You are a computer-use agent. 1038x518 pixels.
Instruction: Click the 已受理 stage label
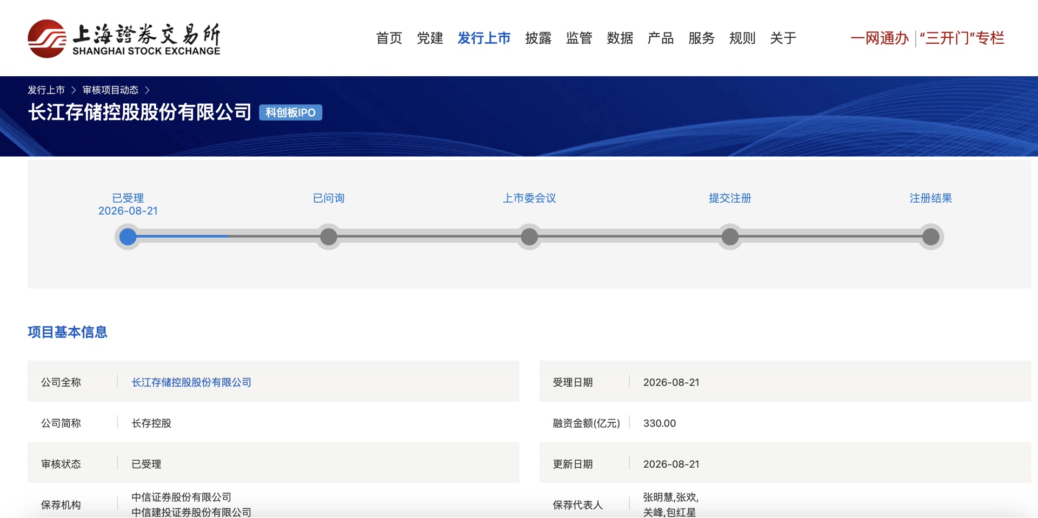point(128,198)
